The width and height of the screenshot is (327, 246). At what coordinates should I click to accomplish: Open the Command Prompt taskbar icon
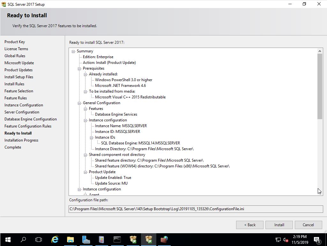(117, 240)
